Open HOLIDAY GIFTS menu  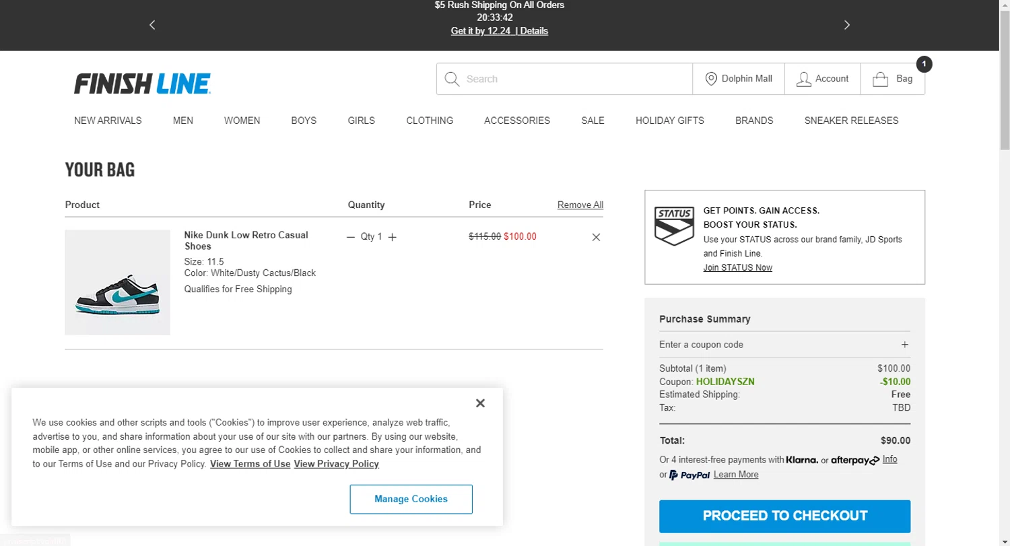point(670,121)
